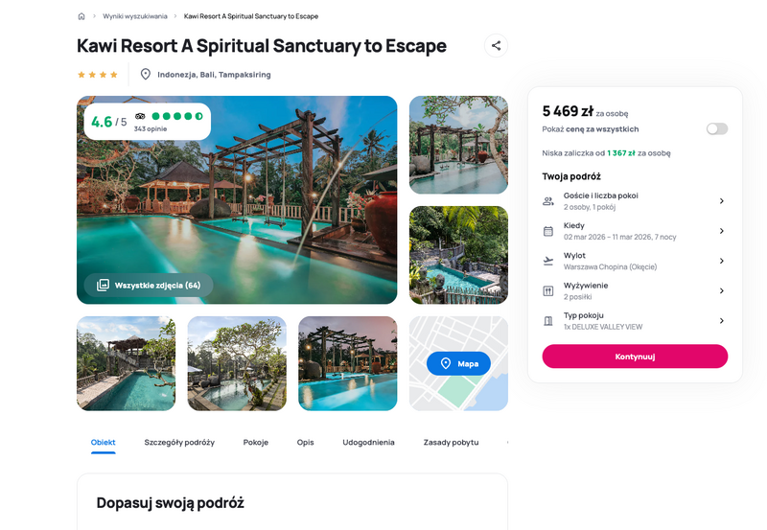The width and height of the screenshot is (767, 530).
Task: Switch to the Pokoje tab
Action: 256,442
